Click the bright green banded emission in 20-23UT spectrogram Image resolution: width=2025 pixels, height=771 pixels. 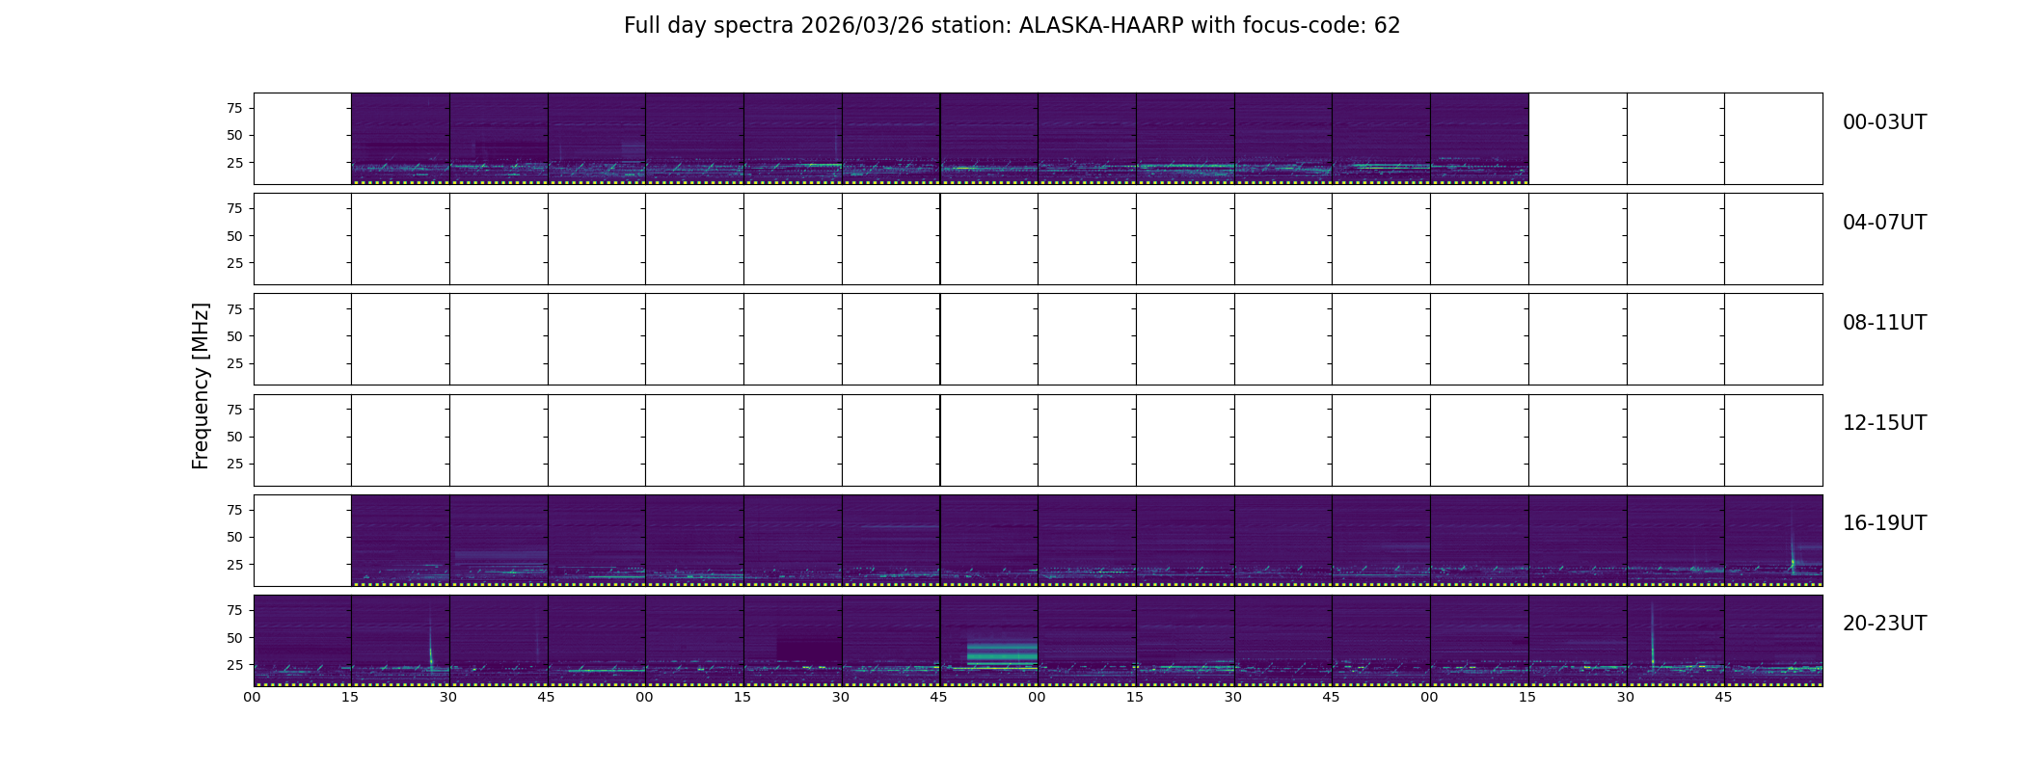click(x=1002, y=651)
